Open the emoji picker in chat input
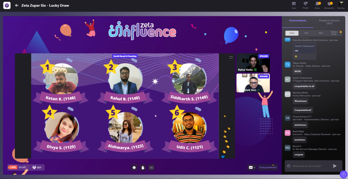This screenshot has width=348, height=179. (289, 166)
